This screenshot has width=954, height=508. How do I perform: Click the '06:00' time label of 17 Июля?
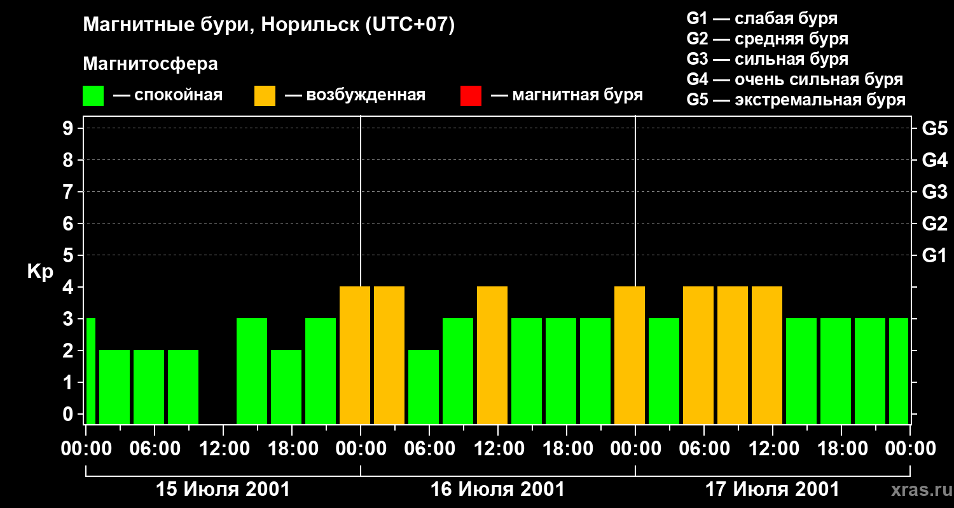coord(704,449)
